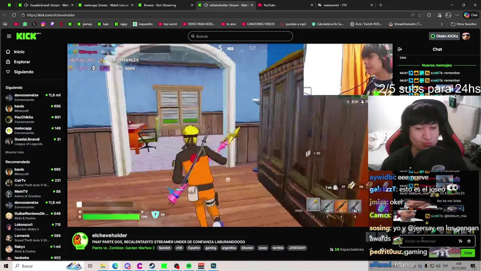Open a new browser tab
Viewport: 481px width, 271px height.
[x=381, y=5]
